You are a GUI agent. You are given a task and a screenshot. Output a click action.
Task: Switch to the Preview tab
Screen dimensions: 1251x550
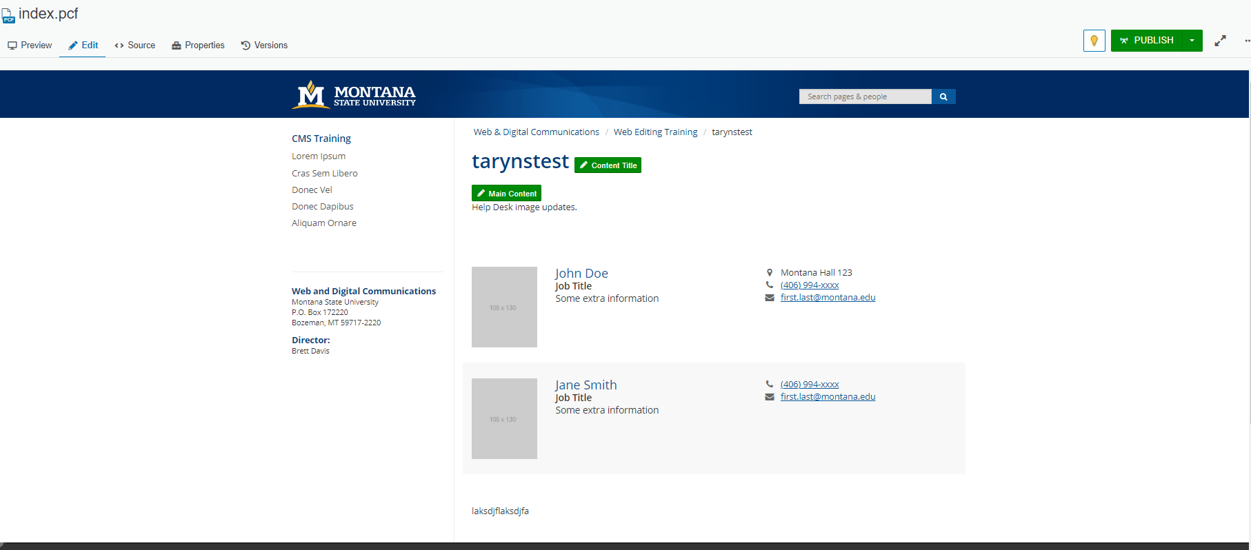30,45
